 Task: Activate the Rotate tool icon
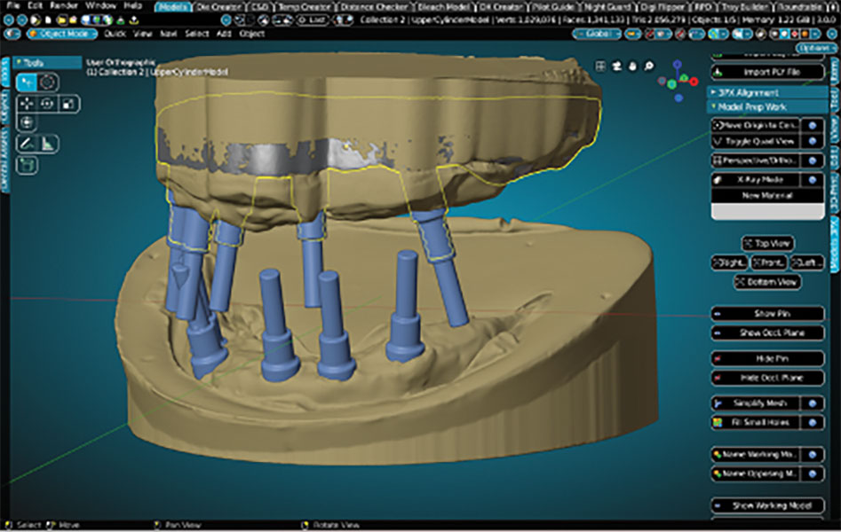(48, 105)
